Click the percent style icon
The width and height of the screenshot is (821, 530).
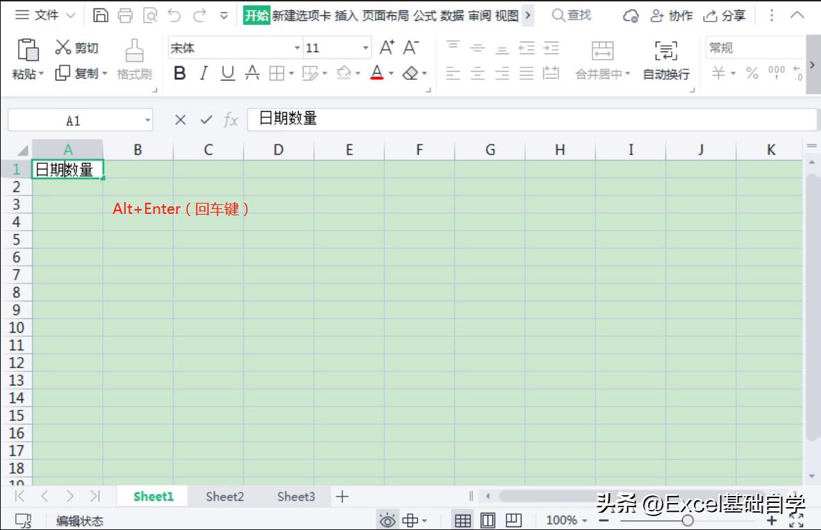[x=751, y=73]
